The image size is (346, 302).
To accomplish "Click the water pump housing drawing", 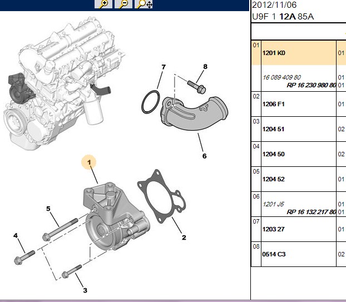I will click(117, 216).
